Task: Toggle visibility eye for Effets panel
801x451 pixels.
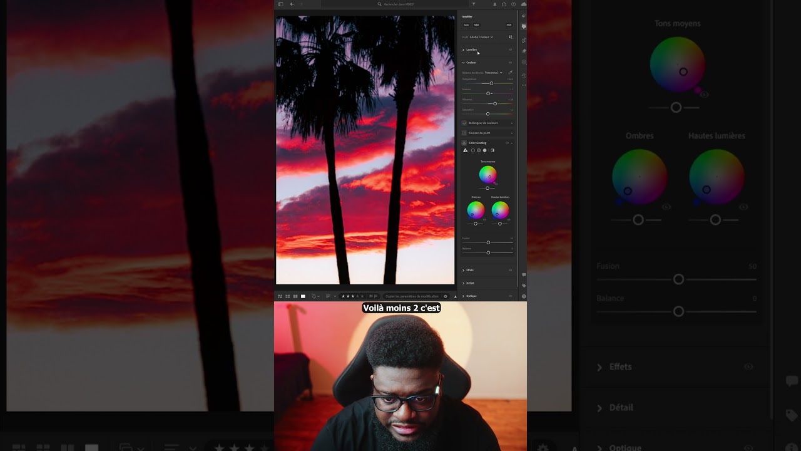Action: 510,270
